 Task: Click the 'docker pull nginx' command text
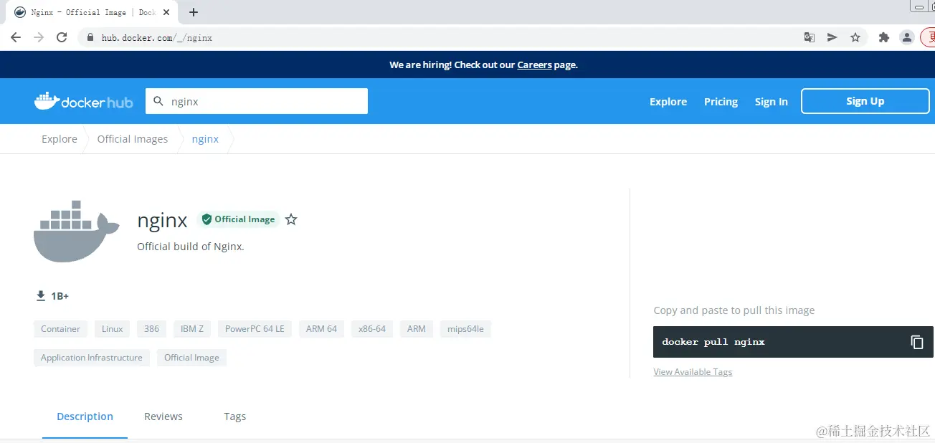pos(713,342)
